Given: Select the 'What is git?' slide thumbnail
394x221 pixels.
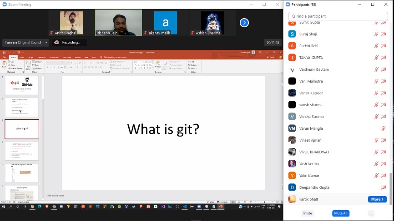Looking at the screenshot, I should pos(22,129).
